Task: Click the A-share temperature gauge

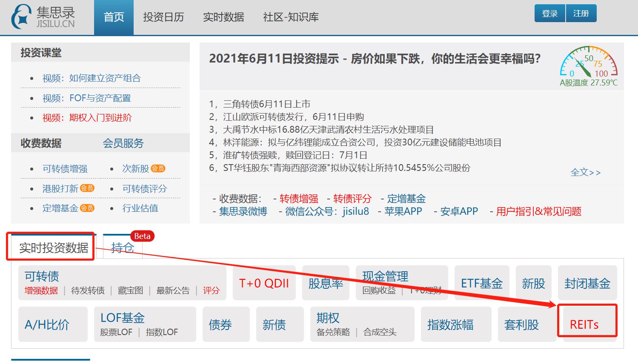Action: (588, 66)
